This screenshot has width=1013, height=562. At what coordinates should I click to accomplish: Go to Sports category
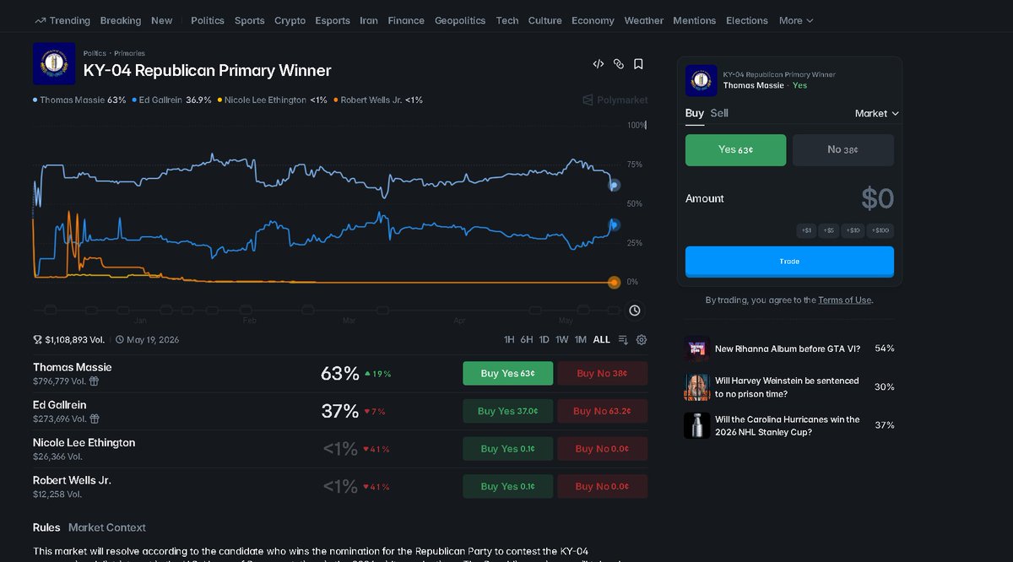[x=249, y=20]
